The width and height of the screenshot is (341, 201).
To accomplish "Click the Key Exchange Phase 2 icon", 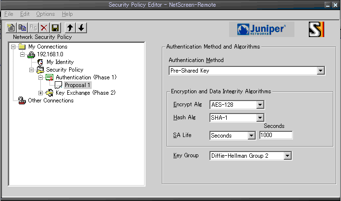I will pyautogui.click(x=49, y=93).
